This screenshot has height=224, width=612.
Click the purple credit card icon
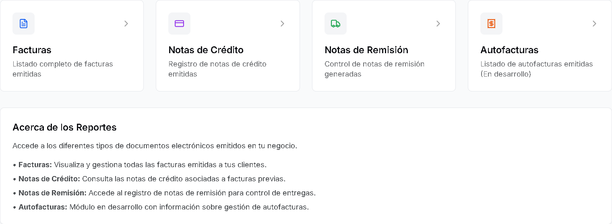click(179, 23)
